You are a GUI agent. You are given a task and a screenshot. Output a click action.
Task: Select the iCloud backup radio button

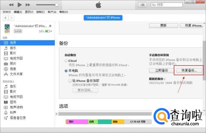pyautogui.click(x=66, y=61)
